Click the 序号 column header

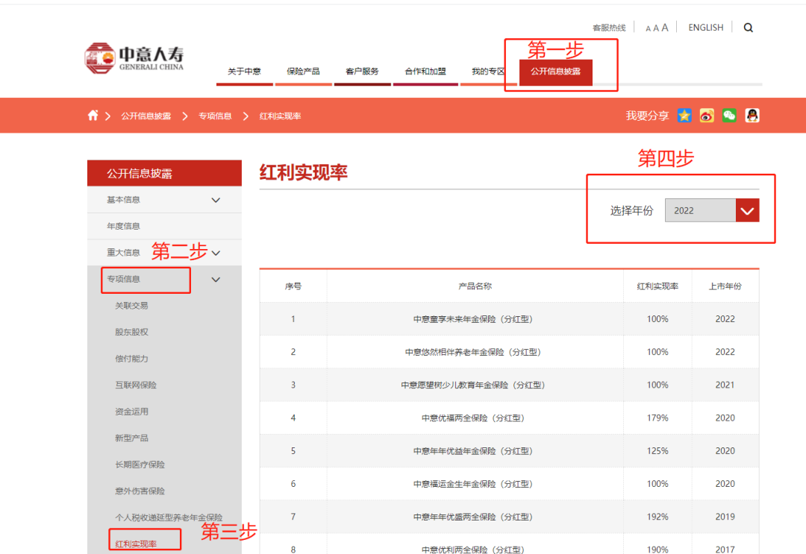293,286
